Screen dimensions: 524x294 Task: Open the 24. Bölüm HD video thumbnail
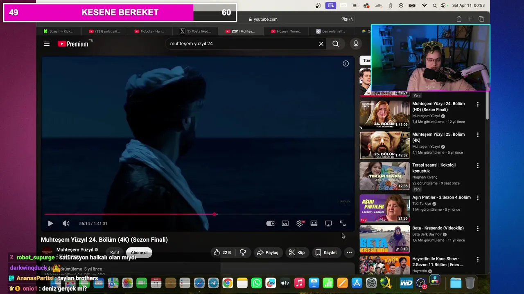tap(384, 115)
